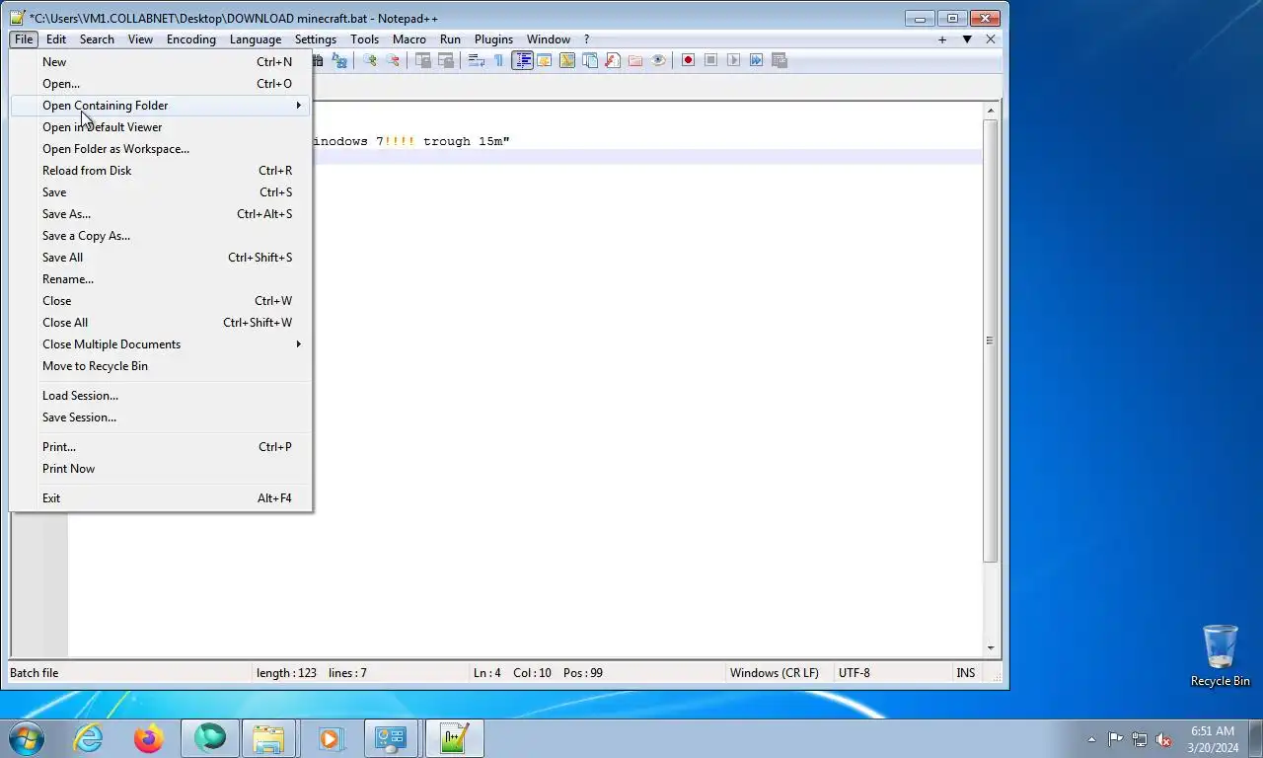Open Windows (CR LF) line ending selector
1263x758 pixels.
[x=775, y=673]
